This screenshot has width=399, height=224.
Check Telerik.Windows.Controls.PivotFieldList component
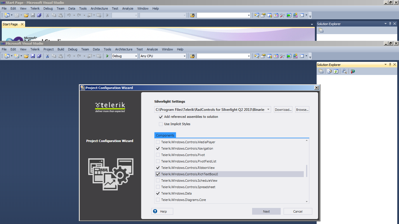tap(158, 161)
